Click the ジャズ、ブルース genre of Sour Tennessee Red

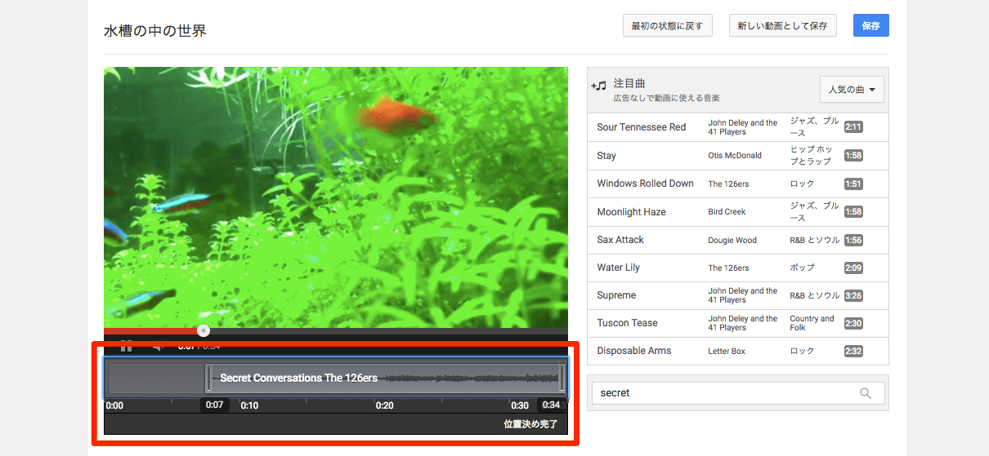tap(814, 126)
